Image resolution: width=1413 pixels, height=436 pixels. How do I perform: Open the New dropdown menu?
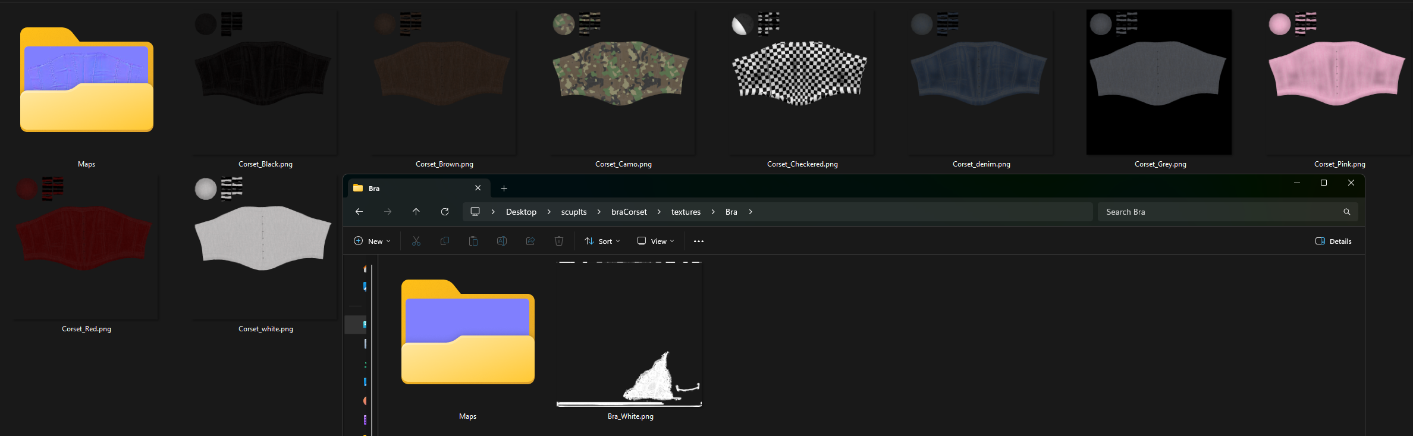coord(372,241)
